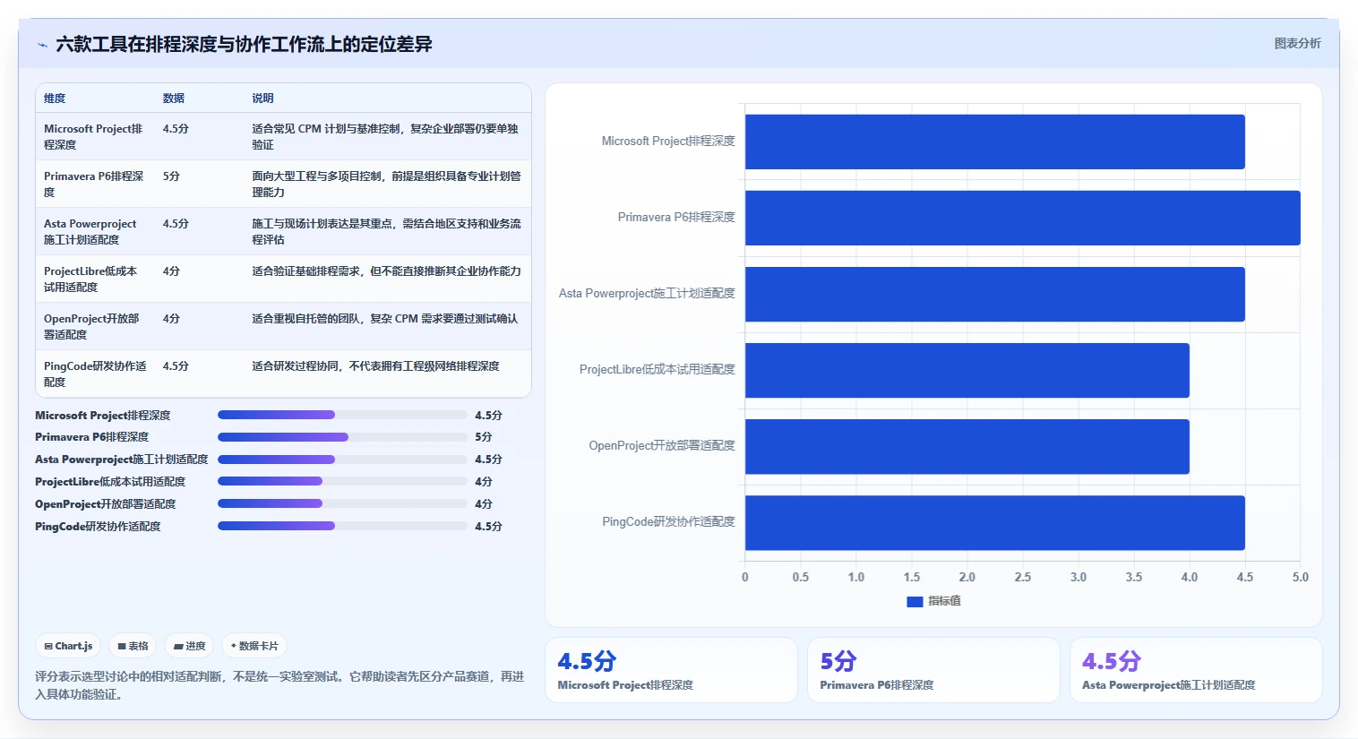
Task: Click progress label ProjectLibre低成本试用适配度
Action: click(x=110, y=482)
